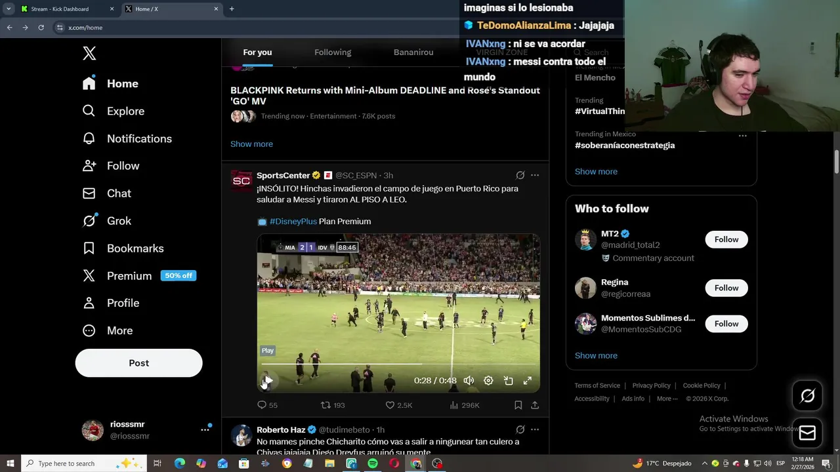This screenshot has height=472, width=840.
Task: Switch to Bananirou tab
Action: pyautogui.click(x=413, y=52)
